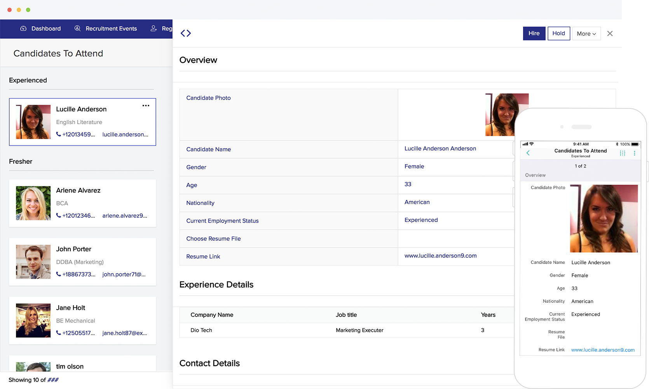Screen dimensions: 649x389
Task: Open the Recruitment Events tab
Action: point(105,28)
